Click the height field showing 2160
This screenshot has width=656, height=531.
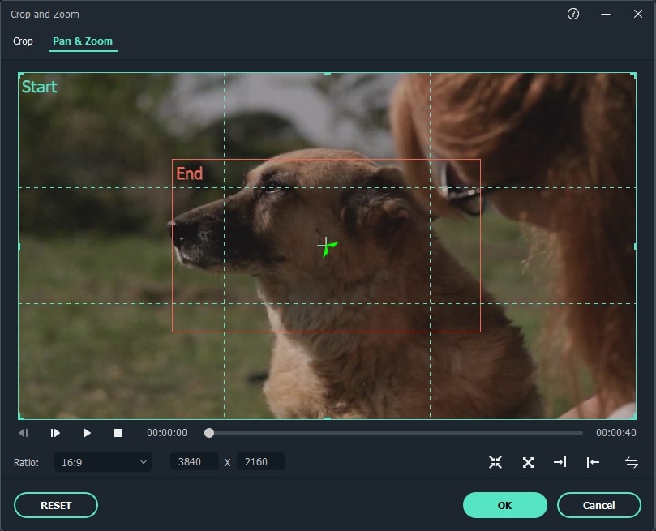point(260,462)
